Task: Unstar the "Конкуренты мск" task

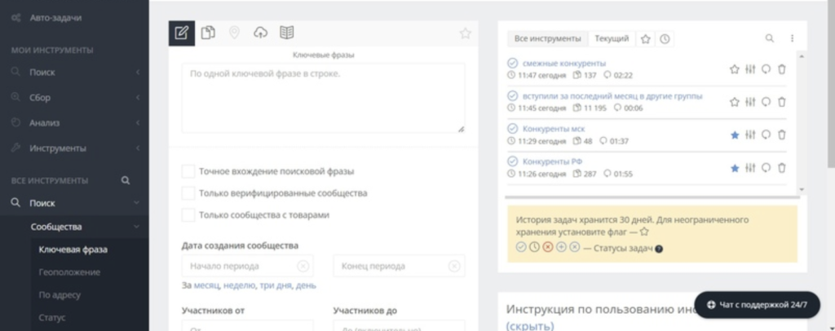Action: (735, 135)
